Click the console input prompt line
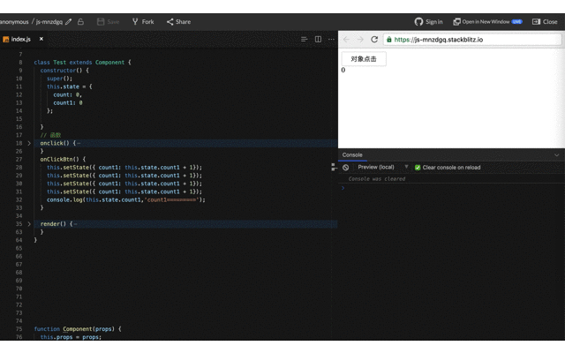Image resolution: width=565 pixels, height=353 pixels. [451, 188]
